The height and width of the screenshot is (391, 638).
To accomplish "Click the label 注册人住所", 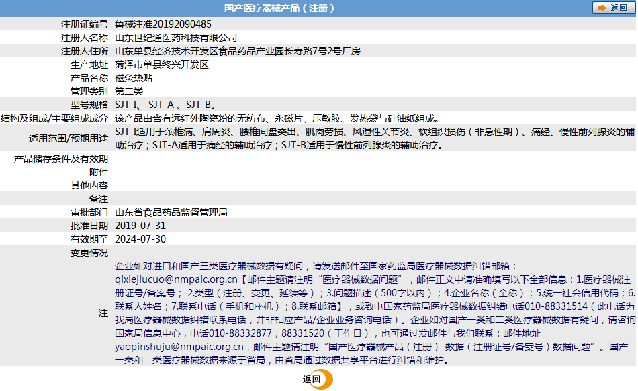I will [x=85, y=51].
